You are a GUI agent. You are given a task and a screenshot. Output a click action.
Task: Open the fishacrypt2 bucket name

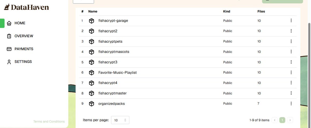coord(108,31)
